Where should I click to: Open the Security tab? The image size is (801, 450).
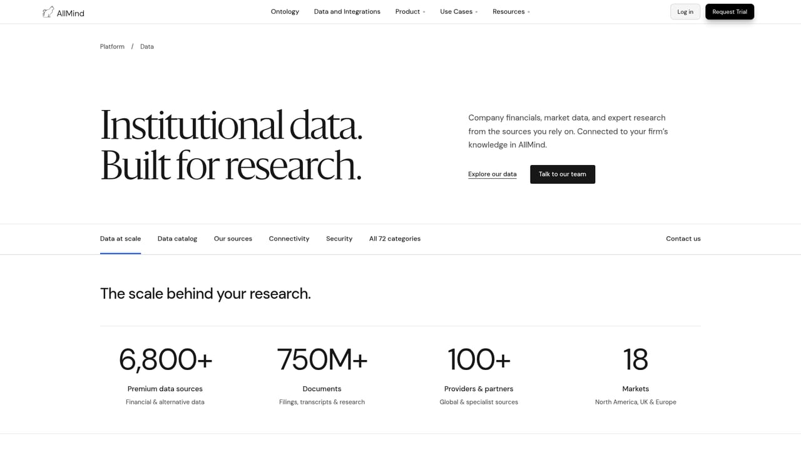pyautogui.click(x=339, y=239)
